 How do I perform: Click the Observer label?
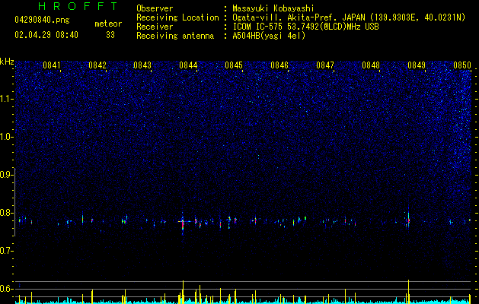point(155,8)
